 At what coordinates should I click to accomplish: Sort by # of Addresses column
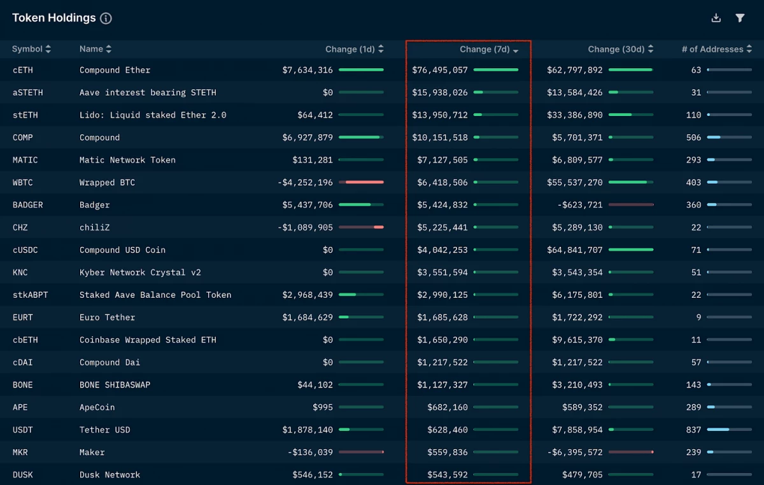(716, 49)
